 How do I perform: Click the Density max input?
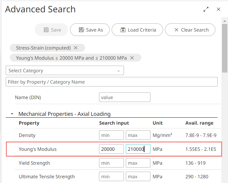click(x=138, y=135)
